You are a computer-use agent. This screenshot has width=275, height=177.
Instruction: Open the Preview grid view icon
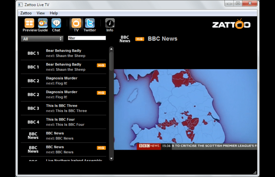tap(29, 23)
